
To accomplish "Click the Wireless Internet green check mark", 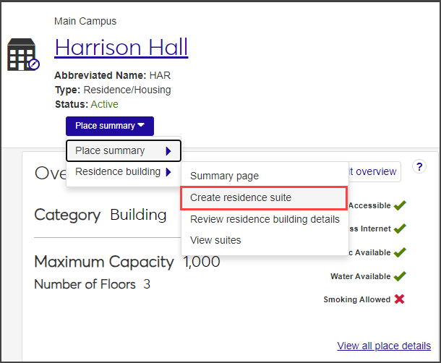I will pos(400,229).
